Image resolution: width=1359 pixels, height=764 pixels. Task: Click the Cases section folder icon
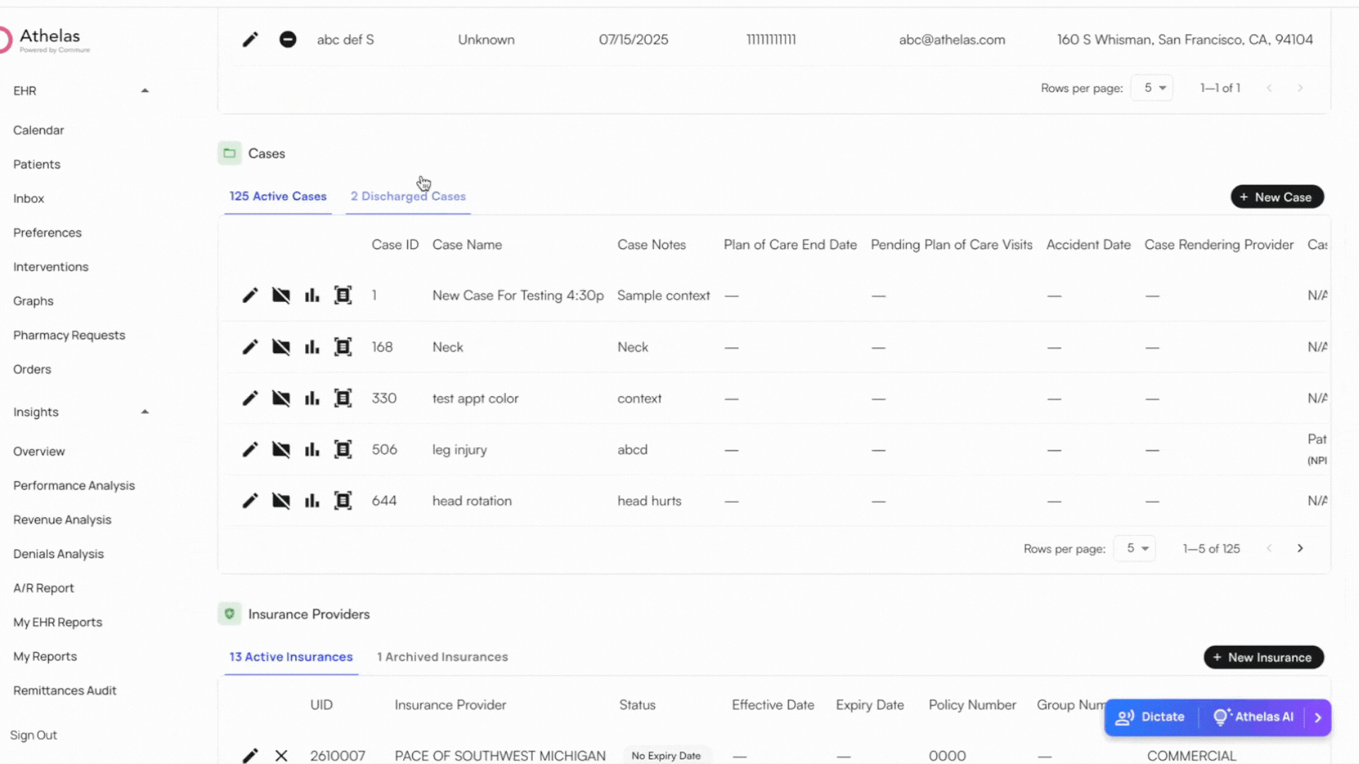point(229,154)
